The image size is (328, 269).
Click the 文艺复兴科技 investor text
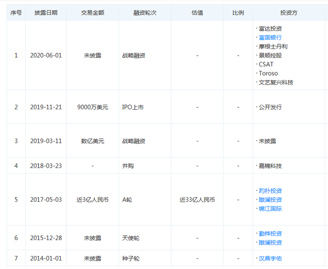(x=276, y=82)
